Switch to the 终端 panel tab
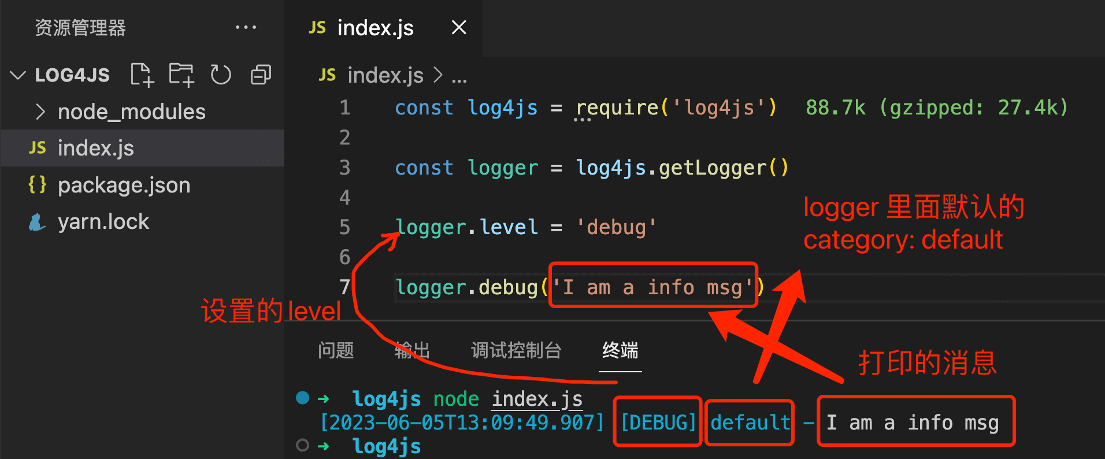 coord(620,350)
